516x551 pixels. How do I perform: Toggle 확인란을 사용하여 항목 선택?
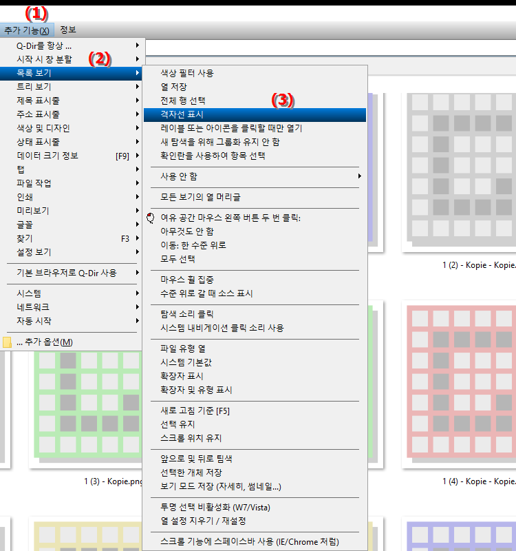click(x=255, y=156)
